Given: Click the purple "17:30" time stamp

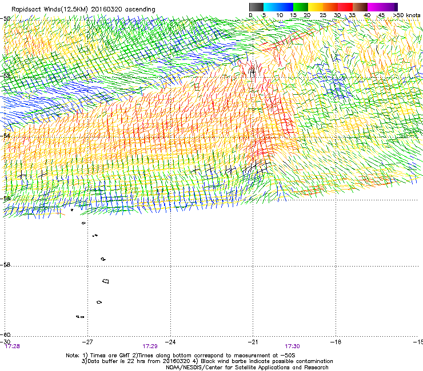Looking at the screenshot, I should (293, 346).
